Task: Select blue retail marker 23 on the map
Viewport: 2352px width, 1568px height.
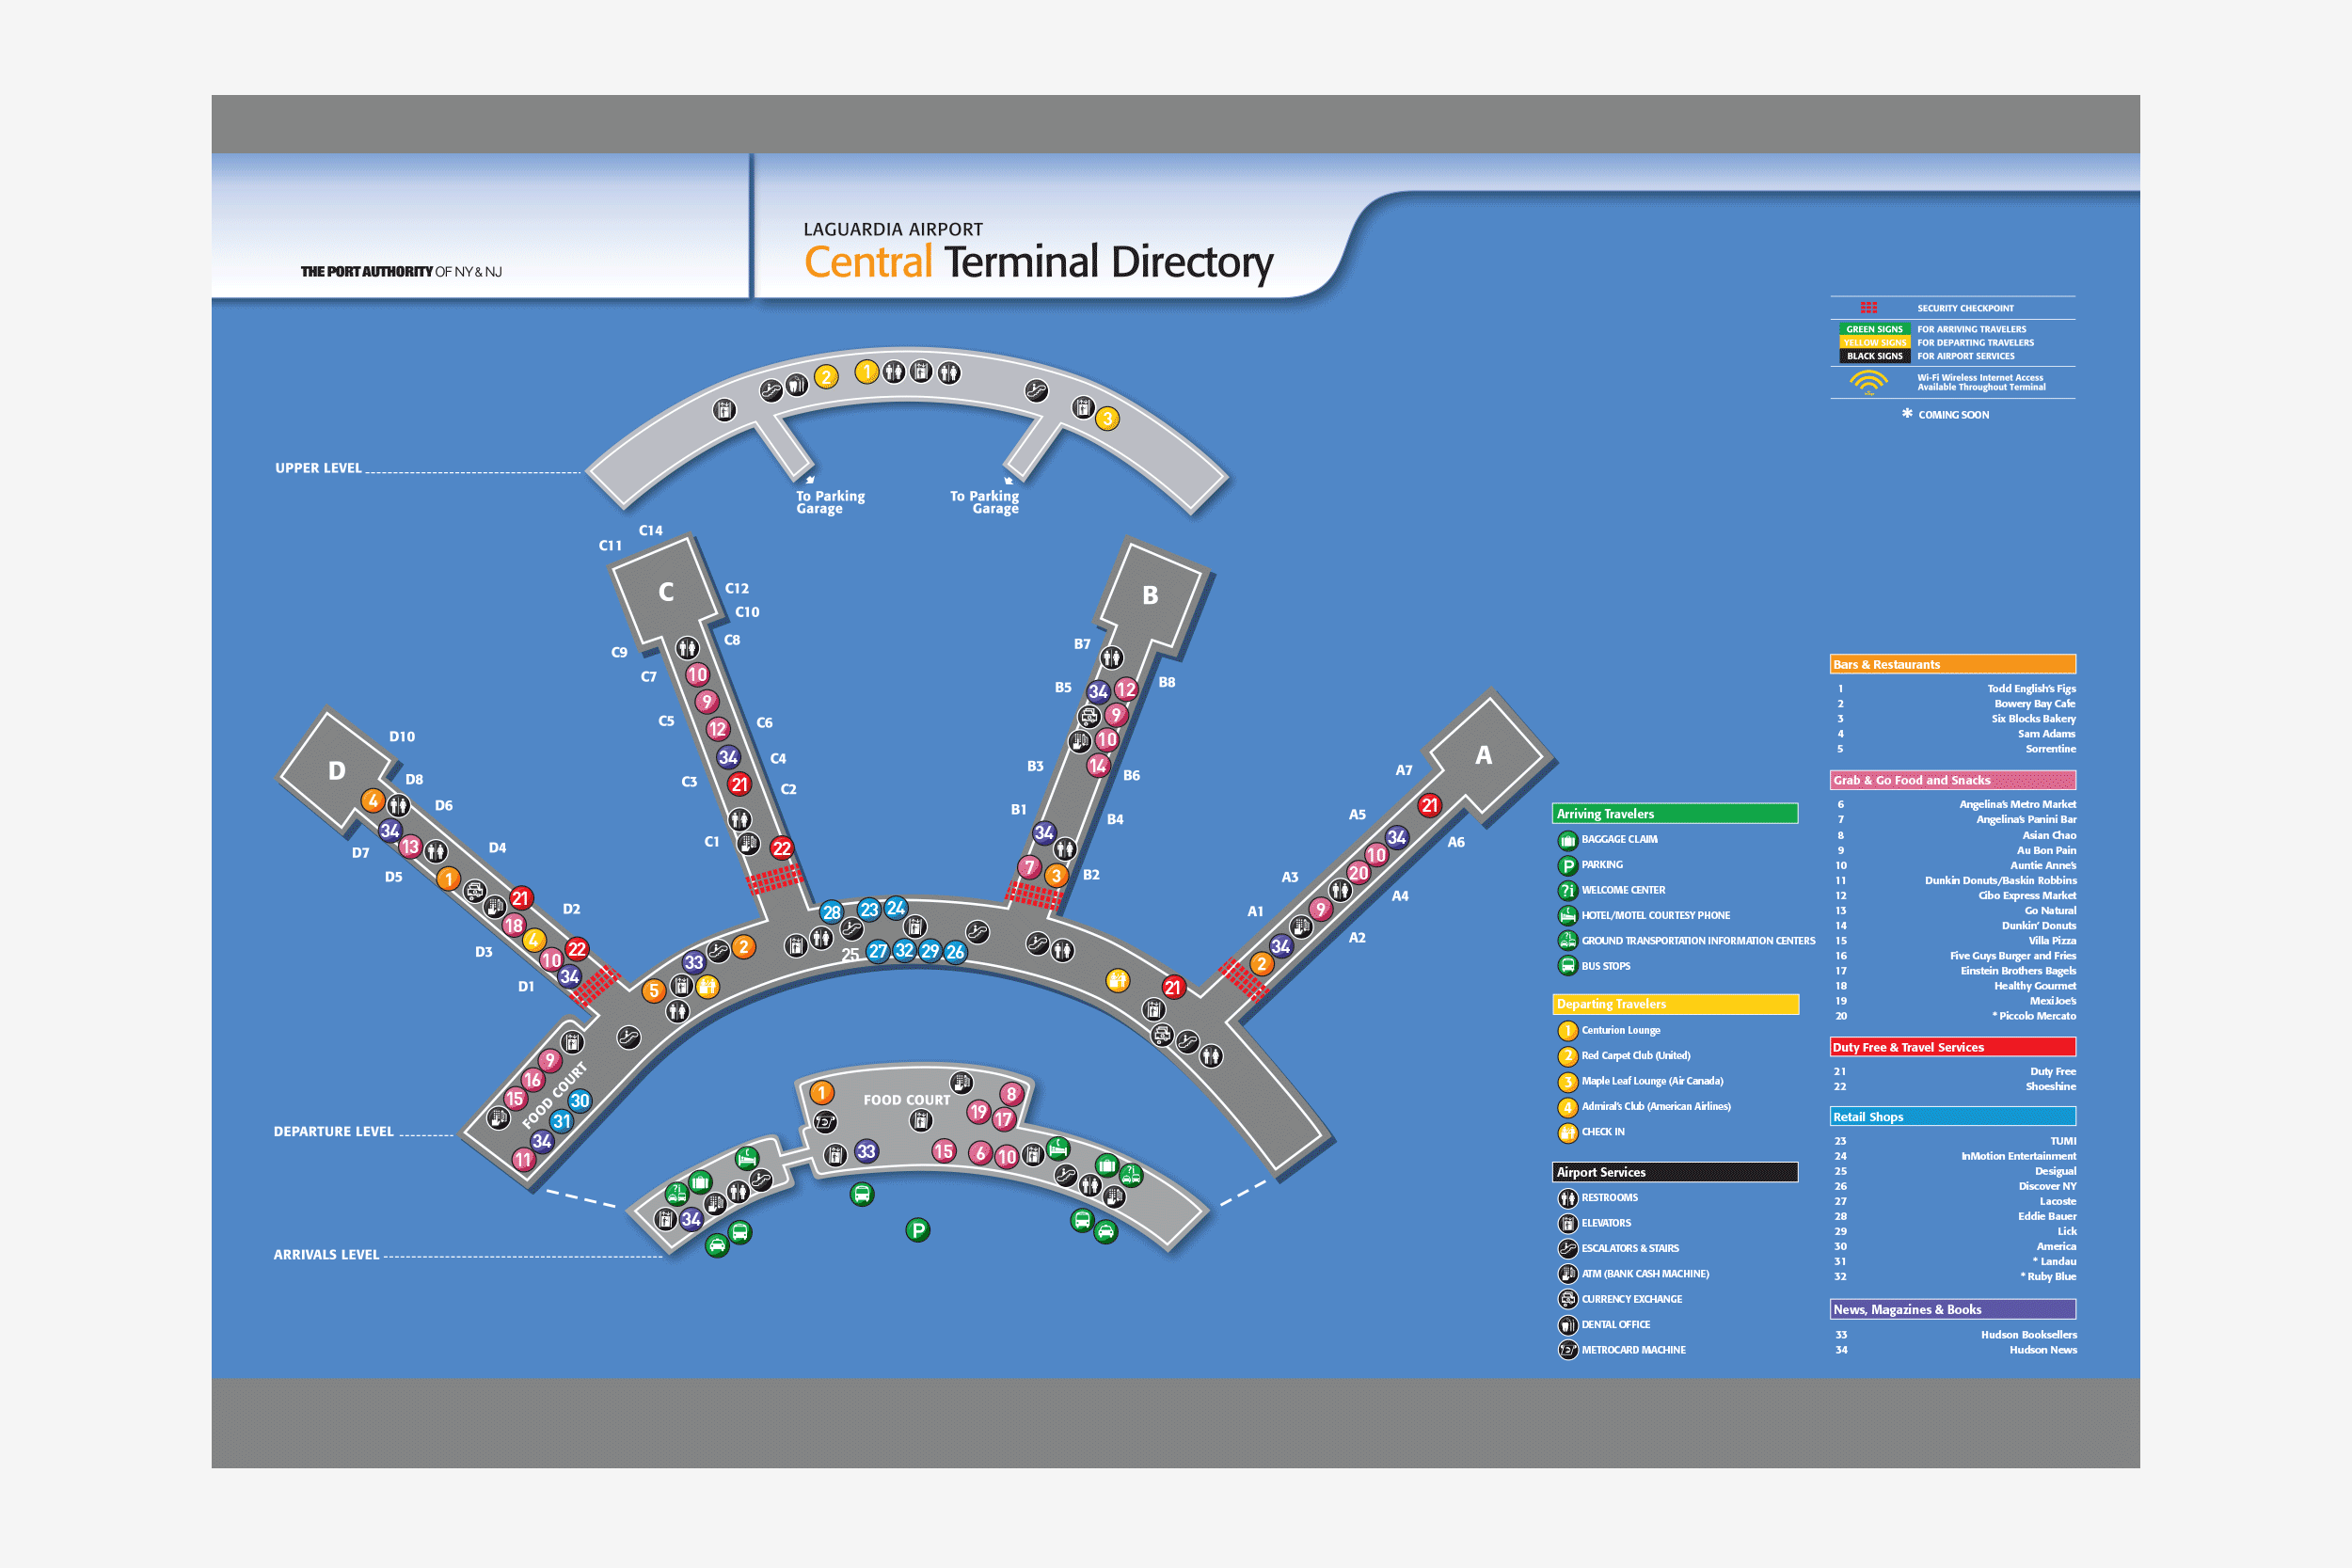Action: [868, 910]
